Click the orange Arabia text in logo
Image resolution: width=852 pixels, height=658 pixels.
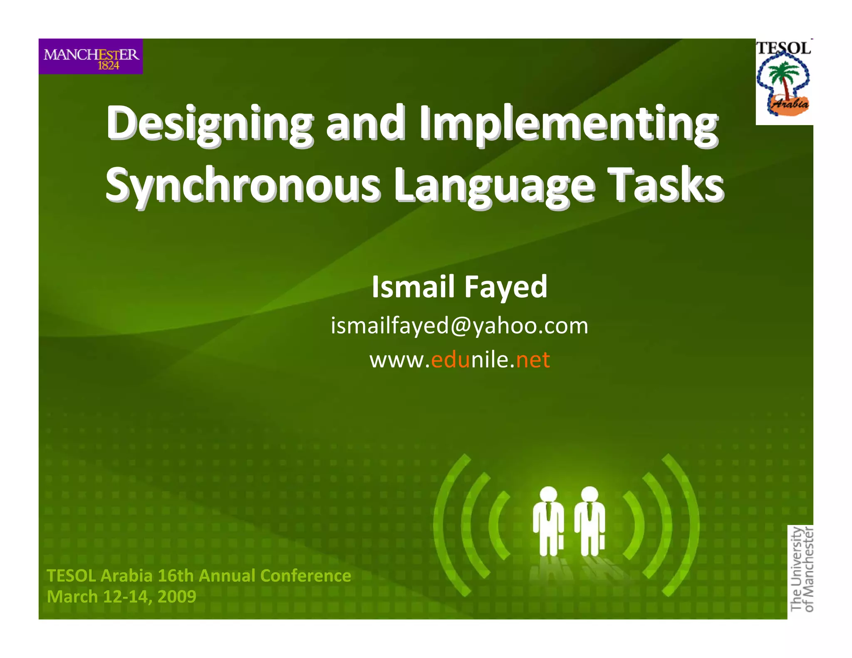click(790, 104)
